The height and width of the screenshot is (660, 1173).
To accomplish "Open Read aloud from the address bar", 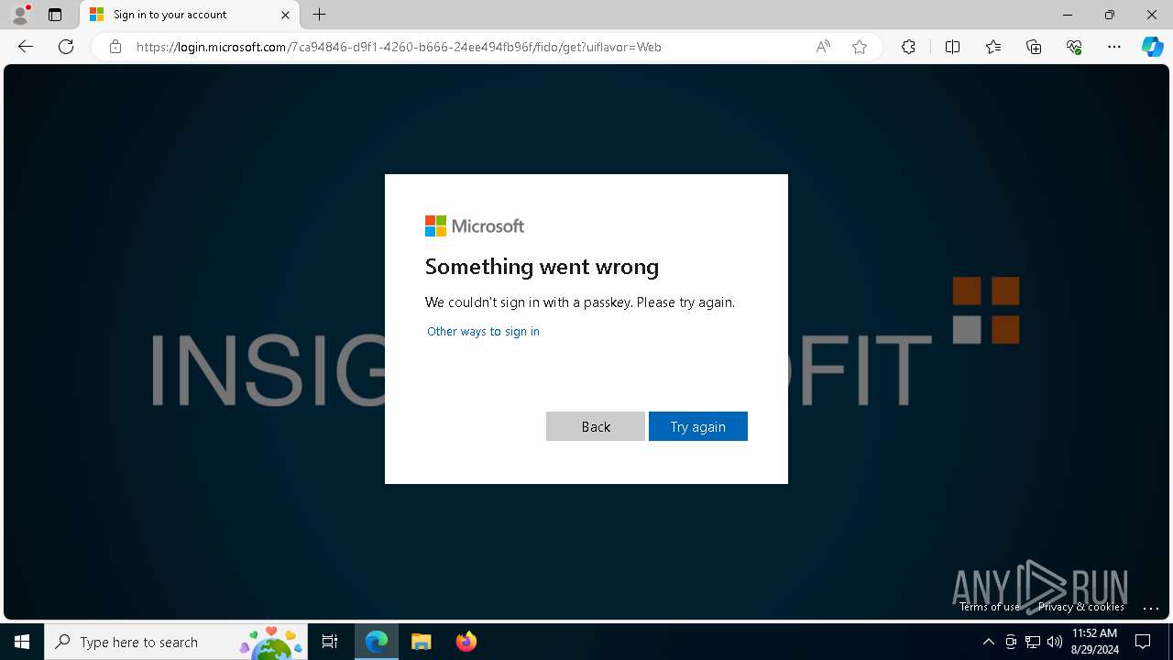I will click(823, 47).
